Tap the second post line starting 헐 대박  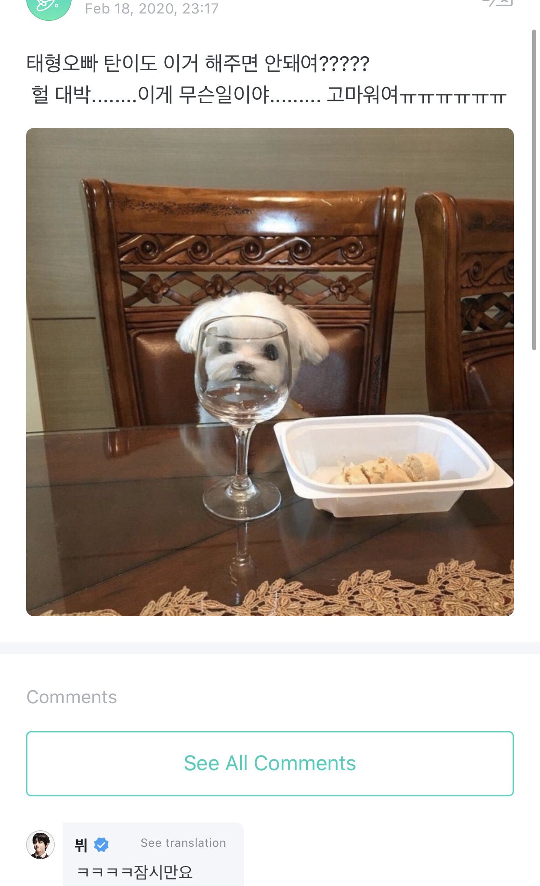pos(269,94)
